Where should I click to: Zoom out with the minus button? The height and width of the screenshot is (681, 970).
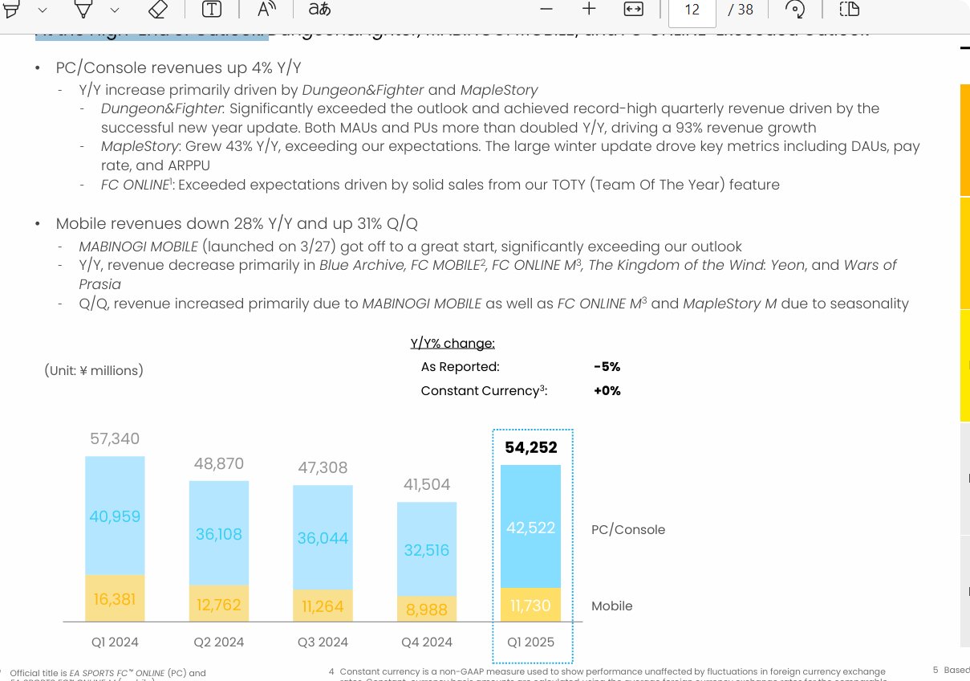(546, 9)
